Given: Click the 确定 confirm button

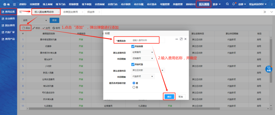Looking at the screenshot, I should point(169,97).
